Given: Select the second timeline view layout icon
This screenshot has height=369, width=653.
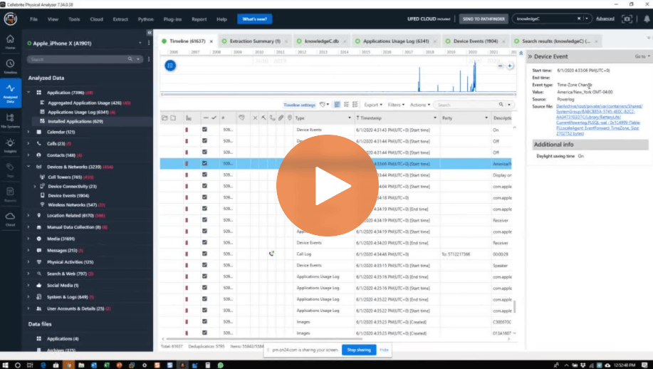Looking at the screenshot, I should 346,105.
